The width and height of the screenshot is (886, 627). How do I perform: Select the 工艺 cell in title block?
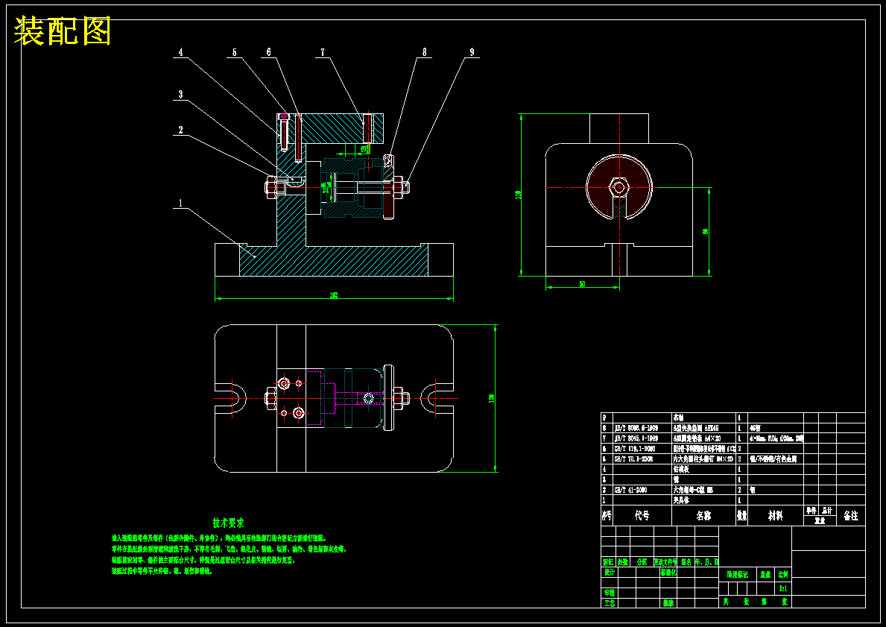609,603
